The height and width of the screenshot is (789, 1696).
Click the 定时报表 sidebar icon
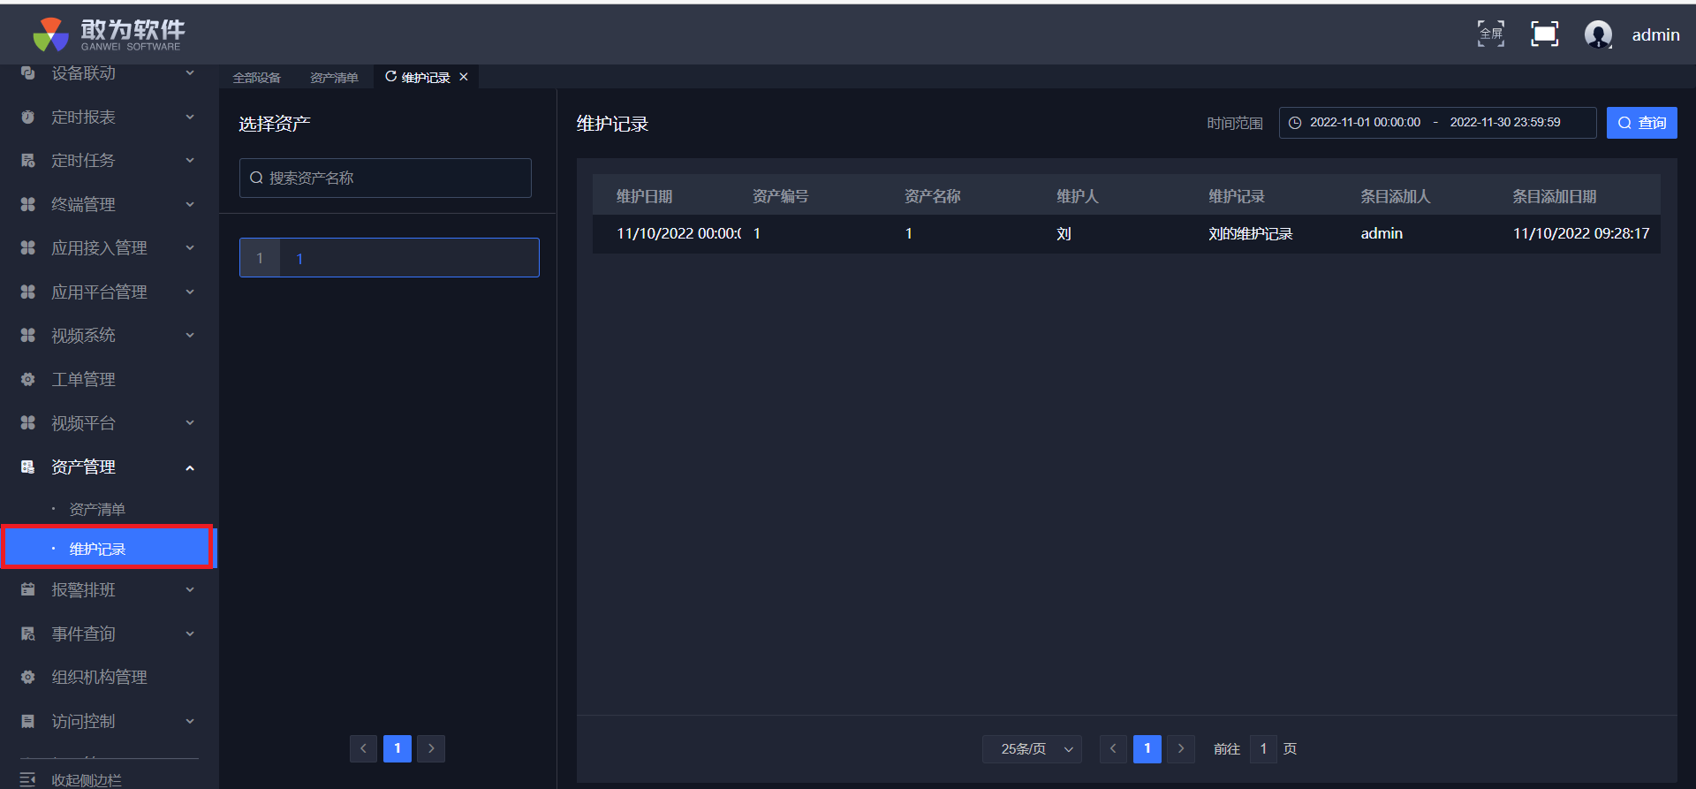point(28,117)
